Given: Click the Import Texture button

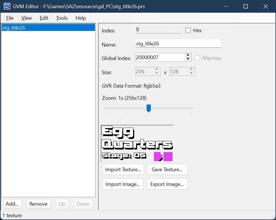Looking at the screenshot, I should [123, 170].
